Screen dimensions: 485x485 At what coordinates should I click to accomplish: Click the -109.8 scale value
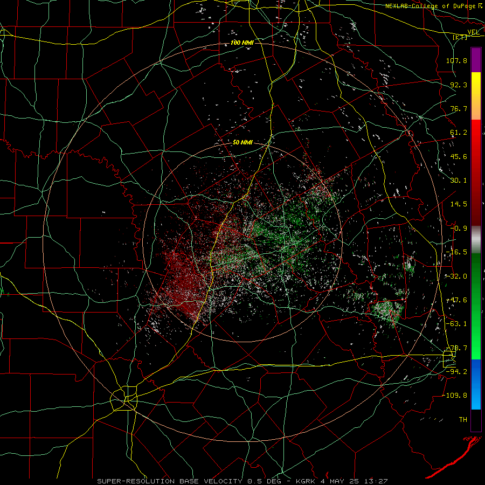(454, 396)
